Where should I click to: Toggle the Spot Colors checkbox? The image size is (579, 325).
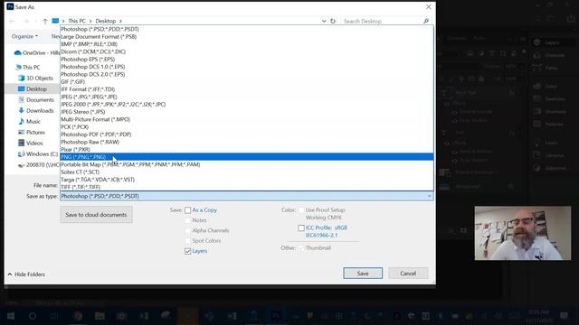[187, 241]
